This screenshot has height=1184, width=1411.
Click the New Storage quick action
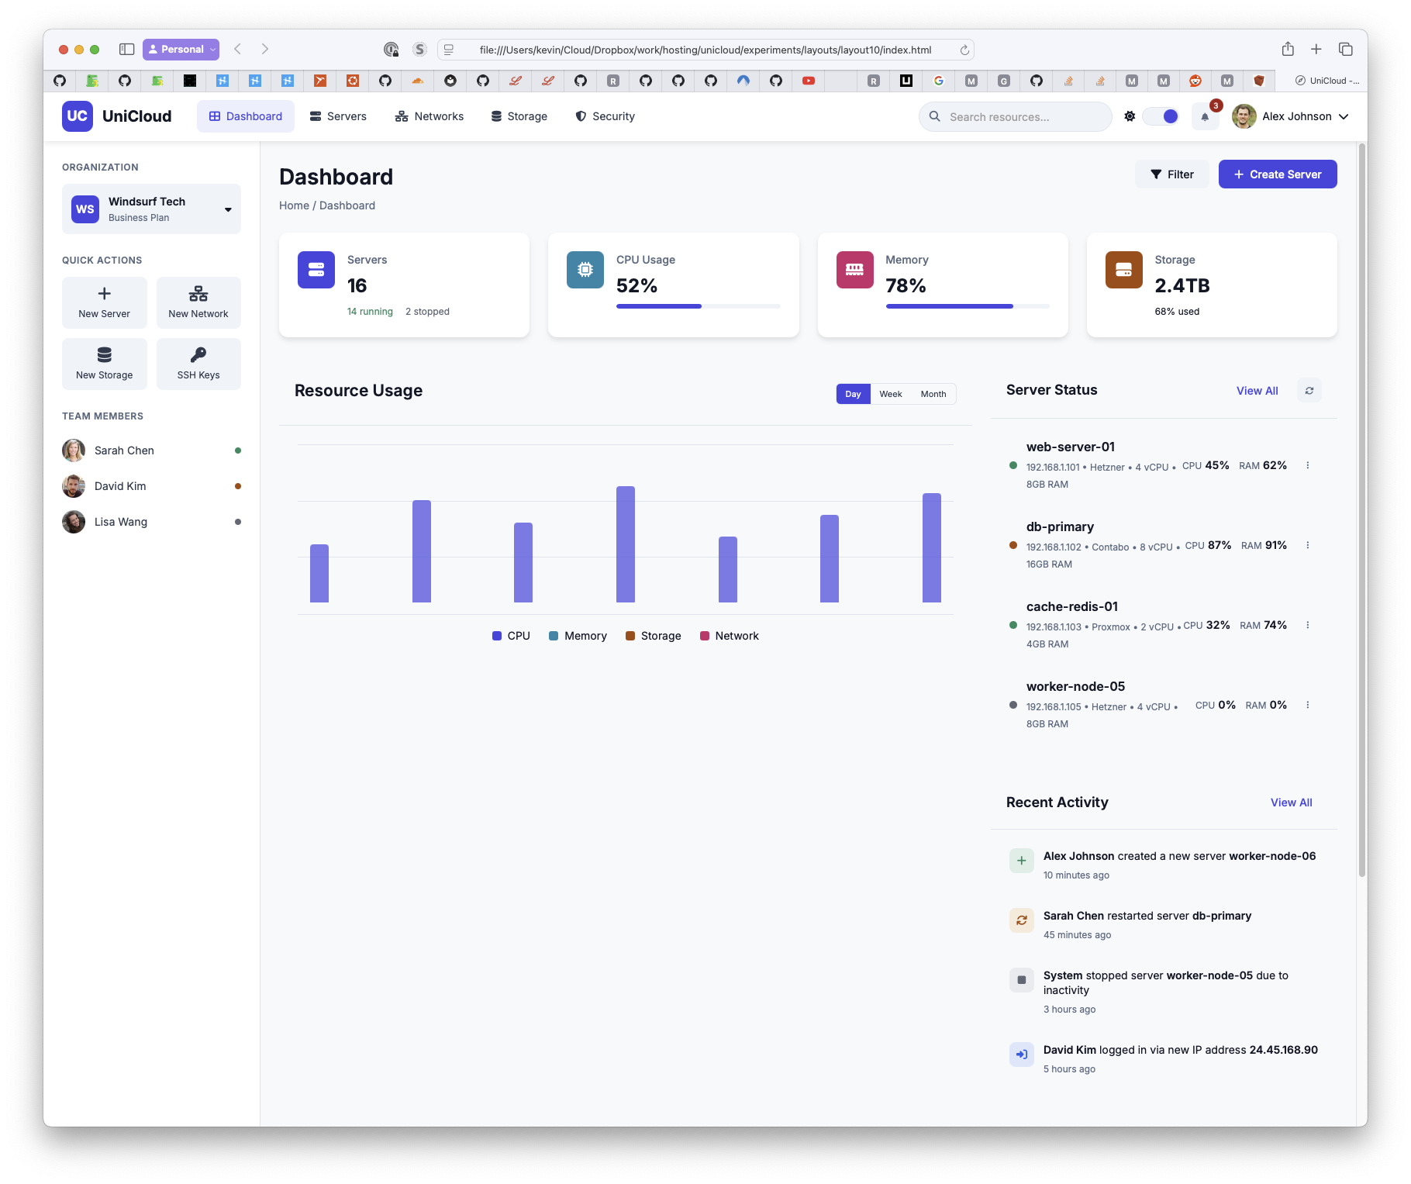point(105,364)
